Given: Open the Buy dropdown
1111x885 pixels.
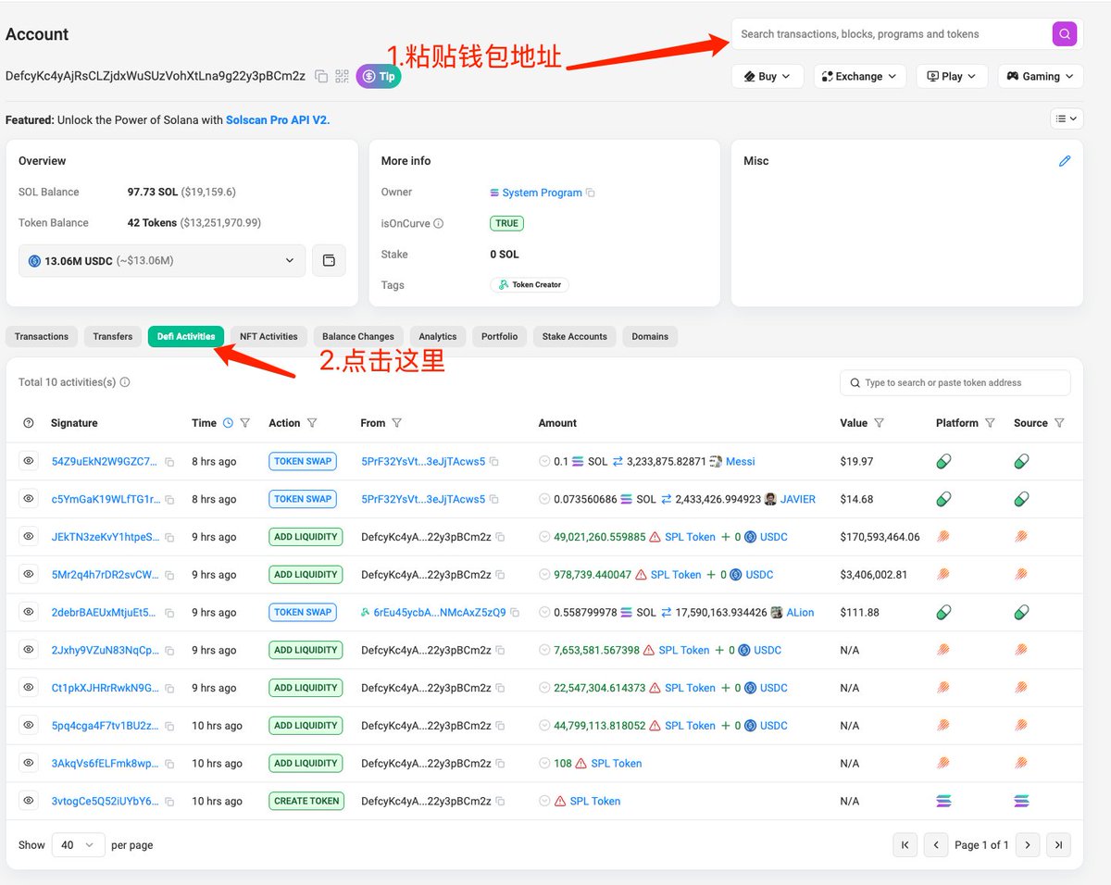Looking at the screenshot, I should point(767,76).
